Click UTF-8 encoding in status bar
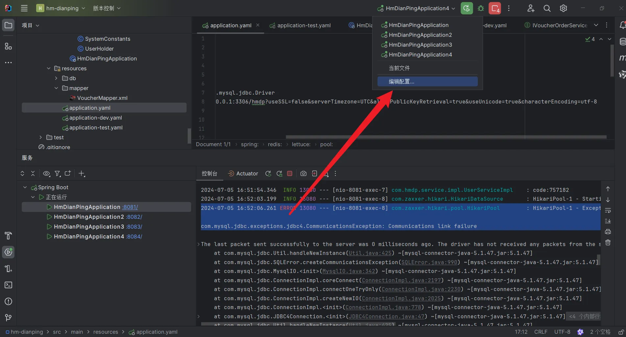Viewport: 626px width, 337px height. click(x=562, y=332)
